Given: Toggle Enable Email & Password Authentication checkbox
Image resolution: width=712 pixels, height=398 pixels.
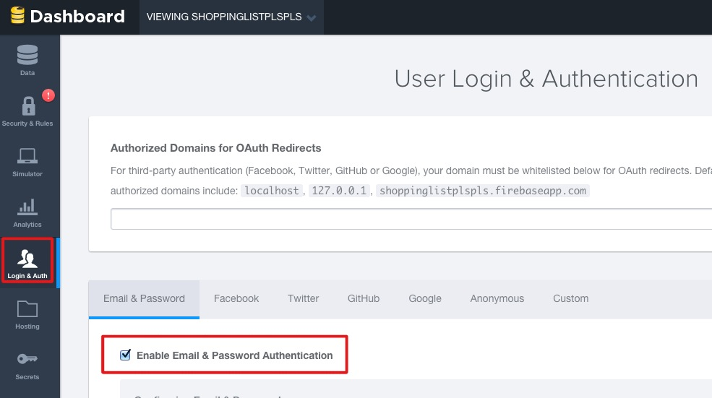Looking at the screenshot, I should tap(125, 355).
